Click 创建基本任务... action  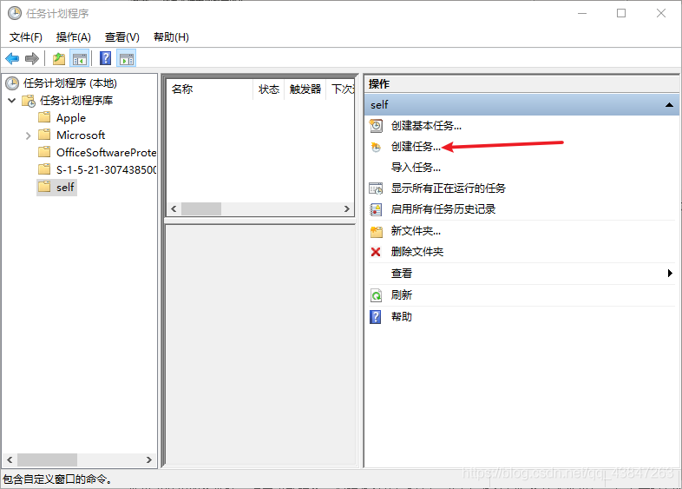point(426,126)
